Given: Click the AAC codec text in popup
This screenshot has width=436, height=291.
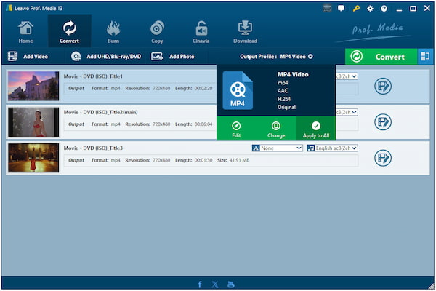Looking at the screenshot, I should point(283,91).
